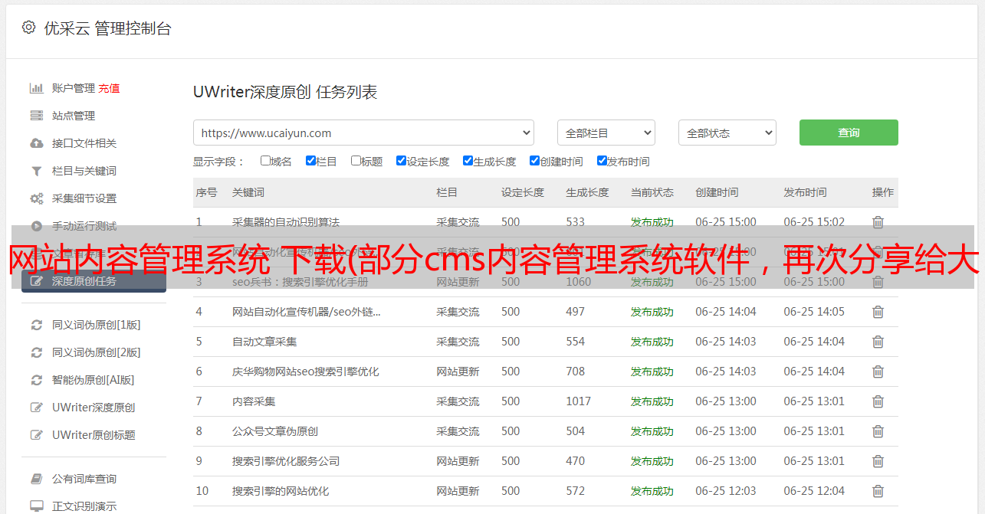Image resolution: width=985 pixels, height=514 pixels.
Task: Open 栏目与关键词 in the sidebar
Action: point(84,171)
